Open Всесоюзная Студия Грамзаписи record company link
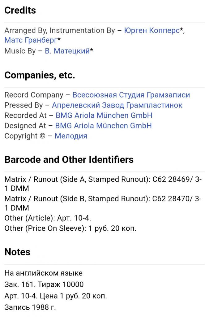Image resolution: width=209 pixels, height=317 pixels. click(131, 95)
